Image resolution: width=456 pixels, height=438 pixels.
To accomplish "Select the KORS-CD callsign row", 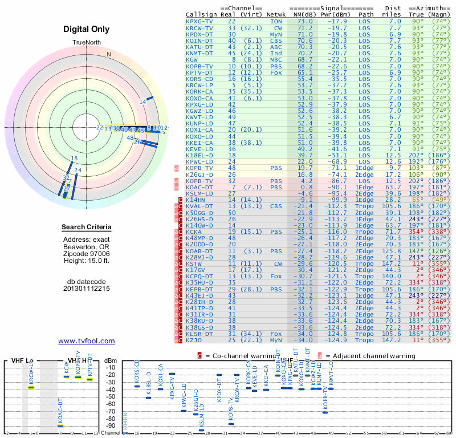I will tap(199, 79).
